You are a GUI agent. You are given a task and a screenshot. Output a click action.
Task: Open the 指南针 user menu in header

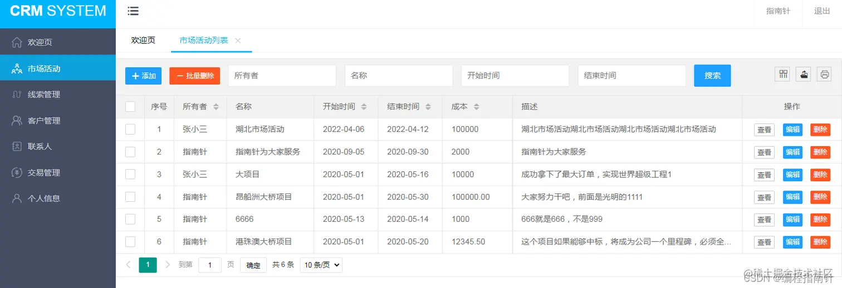(x=777, y=11)
